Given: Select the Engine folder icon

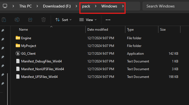Looking at the screenshot, I should pyautogui.click(x=18, y=38).
